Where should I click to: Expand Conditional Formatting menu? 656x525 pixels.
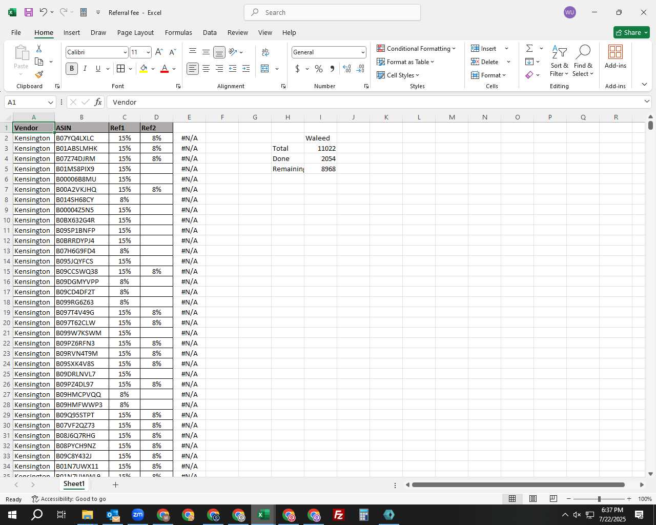pyautogui.click(x=416, y=48)
